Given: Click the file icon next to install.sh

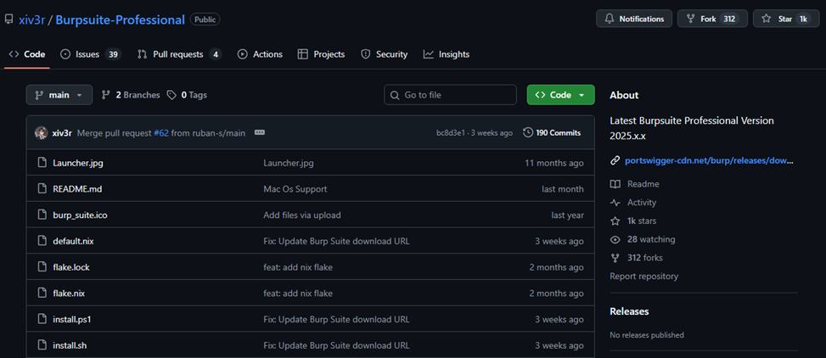Looking at the screenshot, I should point(42,345).
